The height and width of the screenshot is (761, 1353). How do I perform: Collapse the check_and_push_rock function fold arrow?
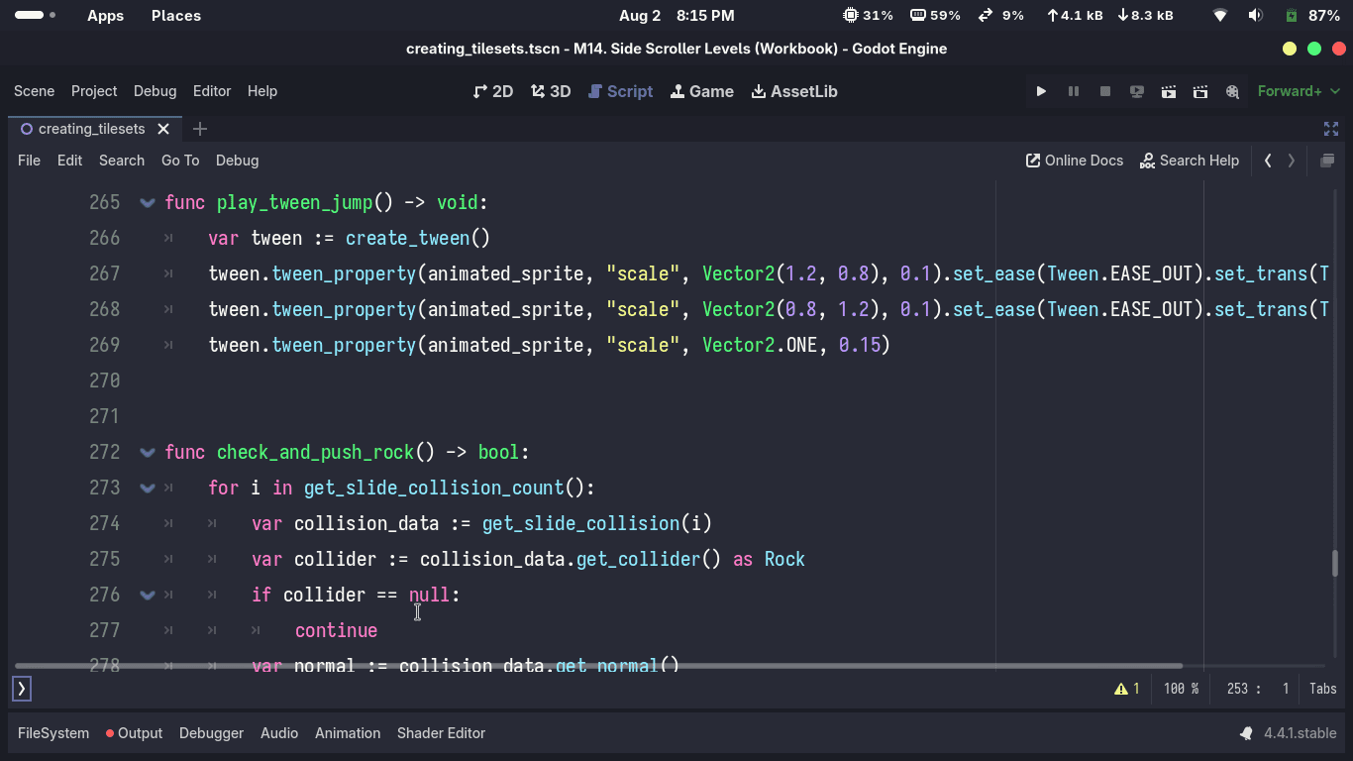pyautogui.click(x=147, y=452)
